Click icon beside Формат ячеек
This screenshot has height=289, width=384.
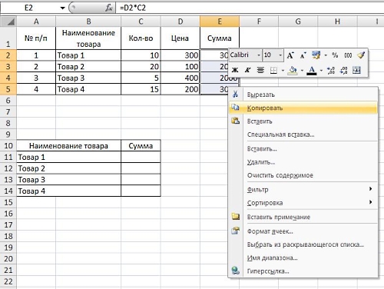235,231
